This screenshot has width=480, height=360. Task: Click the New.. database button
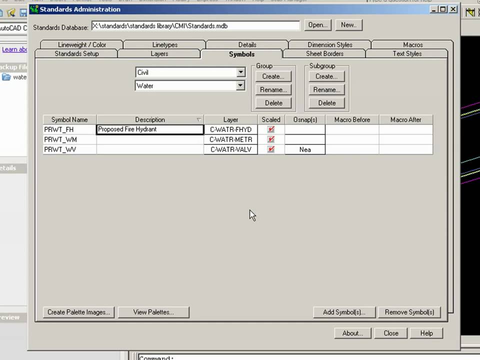coord(348,25)
